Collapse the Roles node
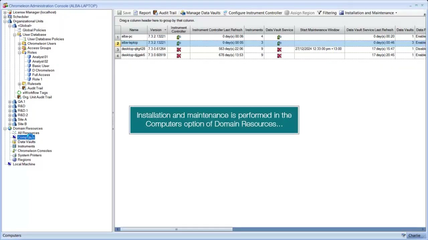This screenshot has width=428, height=240. pos(19,53)
